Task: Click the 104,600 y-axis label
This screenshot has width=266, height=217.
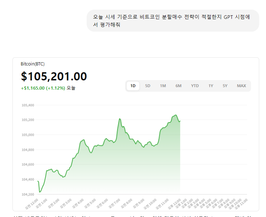Action: click(28, 164)
